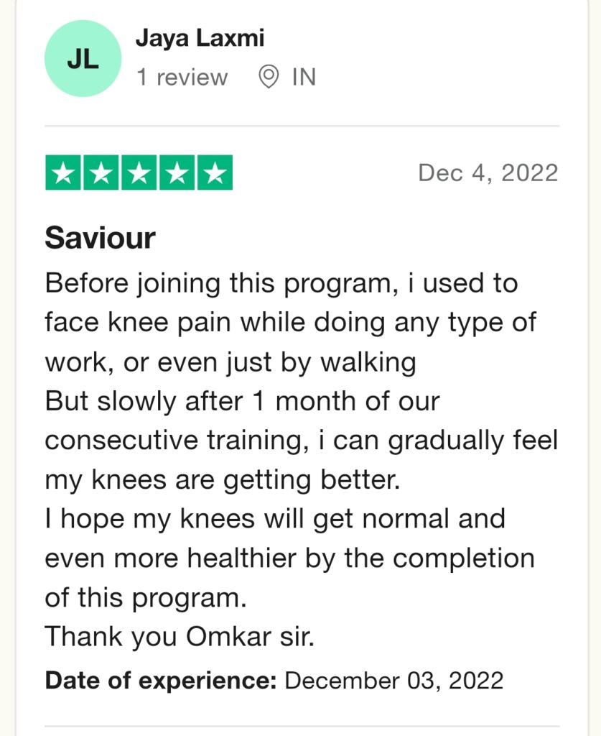Select the fourth green star
Screen dimensions: 601x736
tap(177, 172)
